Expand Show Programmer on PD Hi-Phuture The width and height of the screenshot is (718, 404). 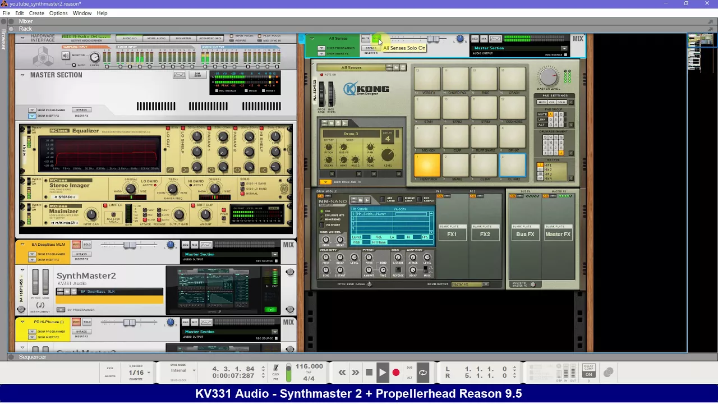click(x=32, y=332)
